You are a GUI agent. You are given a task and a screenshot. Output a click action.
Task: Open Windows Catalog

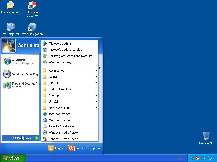[69, 62]
